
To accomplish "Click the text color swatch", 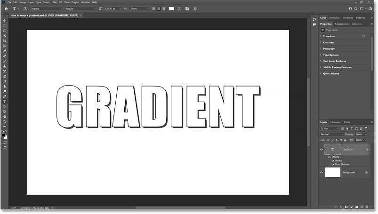I will click(171, 8).
